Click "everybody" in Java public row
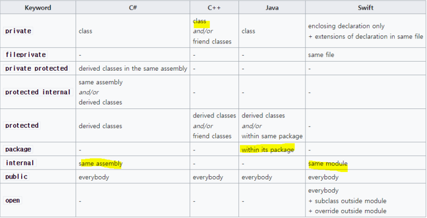The width and height of the screenshot is (427, 218). pos(257,177)
